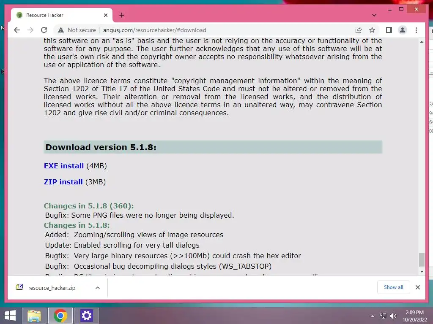Minimize the Chrome window

coord(389,9)
